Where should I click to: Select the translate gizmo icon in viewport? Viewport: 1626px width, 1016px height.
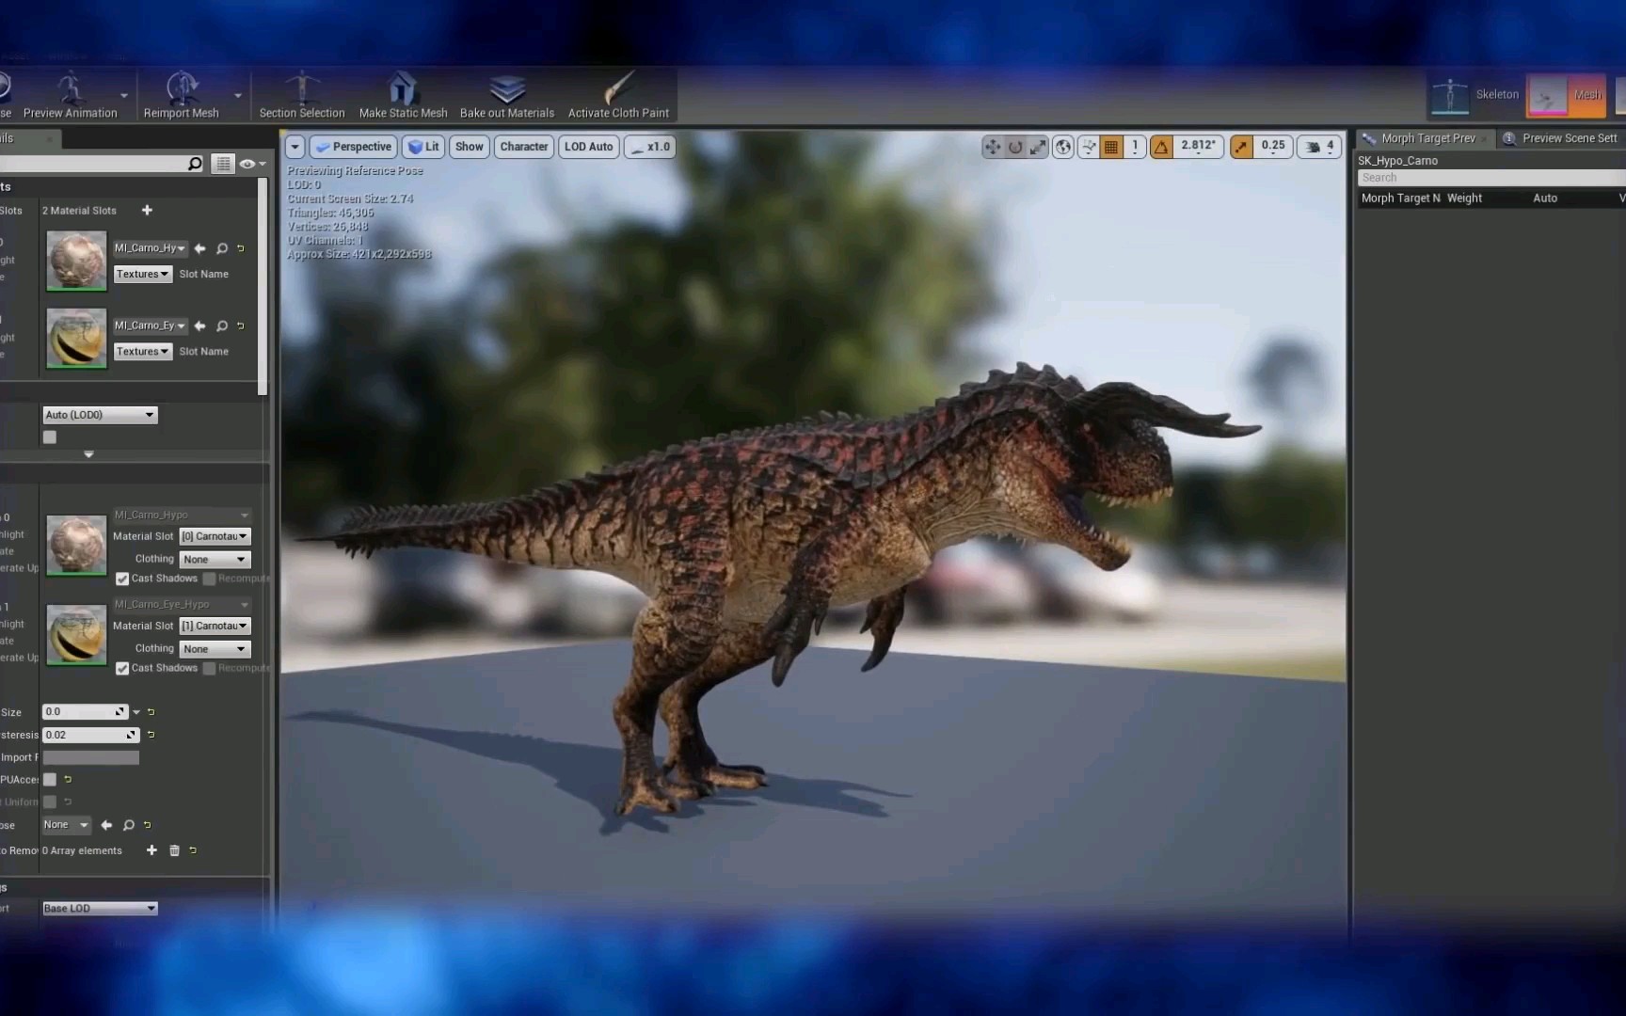pos(992,147)
